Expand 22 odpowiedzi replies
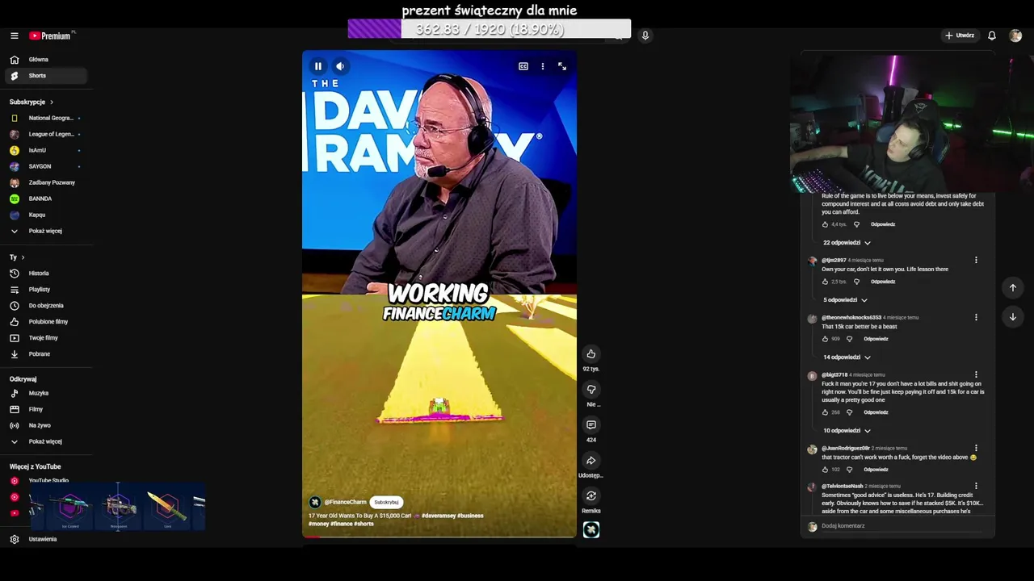This screenshot has width=1034, height=581. coord(847,243)
